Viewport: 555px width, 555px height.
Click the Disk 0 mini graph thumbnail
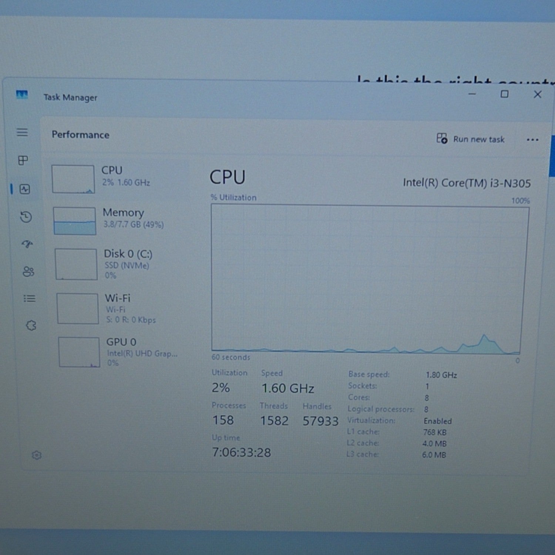tap(76, 264)
